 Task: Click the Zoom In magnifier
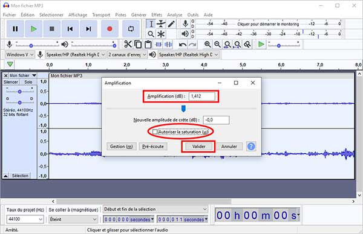pyautogui.click(x=208, y=44)
